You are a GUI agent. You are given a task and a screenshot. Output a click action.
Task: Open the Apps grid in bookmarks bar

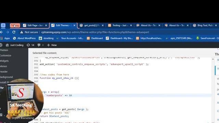(x=5, y=38)
